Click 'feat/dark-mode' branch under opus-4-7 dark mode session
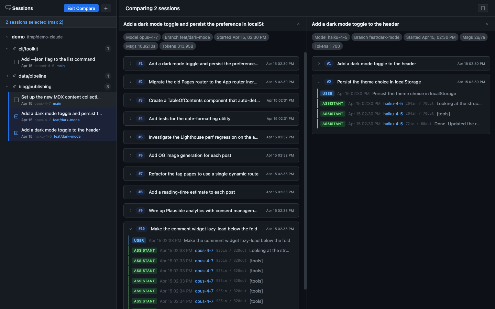The width and height of the screenshot is (495, 309). point(66,120)
